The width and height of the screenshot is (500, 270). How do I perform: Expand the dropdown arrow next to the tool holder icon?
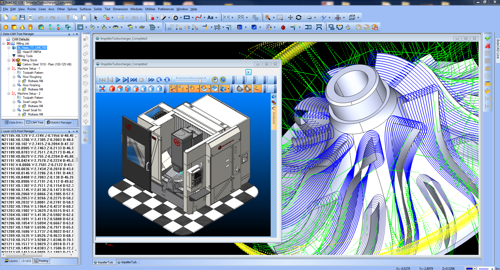point(186,89)
